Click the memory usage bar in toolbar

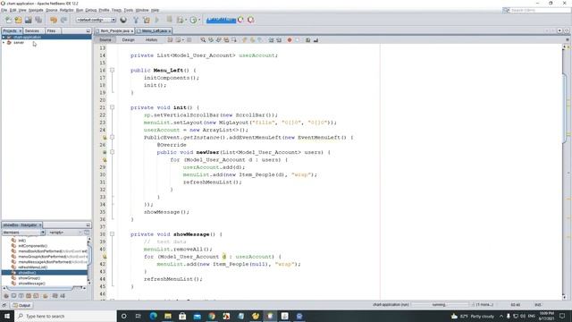tap(221, 20)
